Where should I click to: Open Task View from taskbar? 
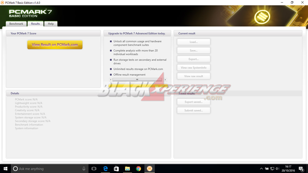[94, 169]
